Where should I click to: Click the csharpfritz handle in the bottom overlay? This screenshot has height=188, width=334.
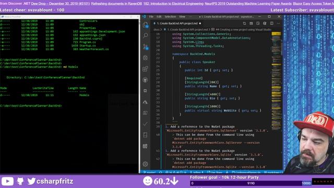pyautogui.click(x=55, y=181)
